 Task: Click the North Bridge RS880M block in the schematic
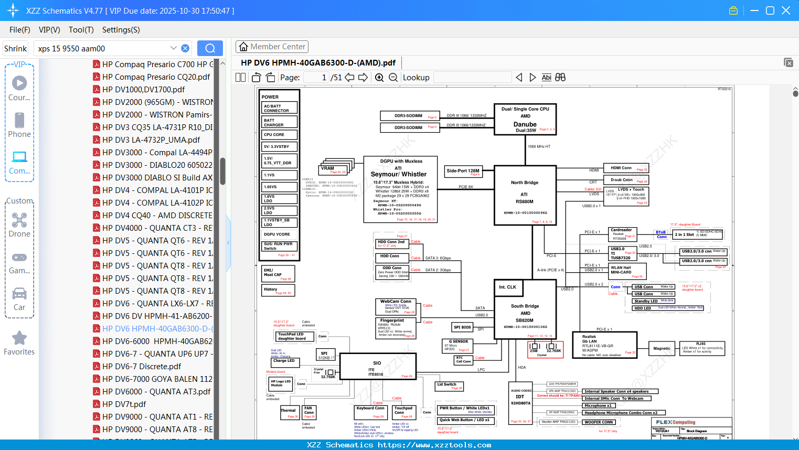[525, 195]
